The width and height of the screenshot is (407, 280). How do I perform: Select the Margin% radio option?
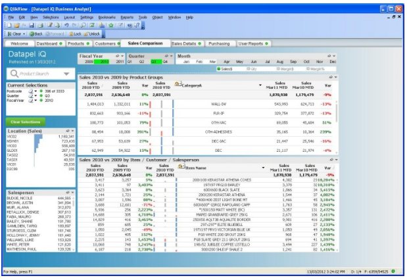pos(316,69)
